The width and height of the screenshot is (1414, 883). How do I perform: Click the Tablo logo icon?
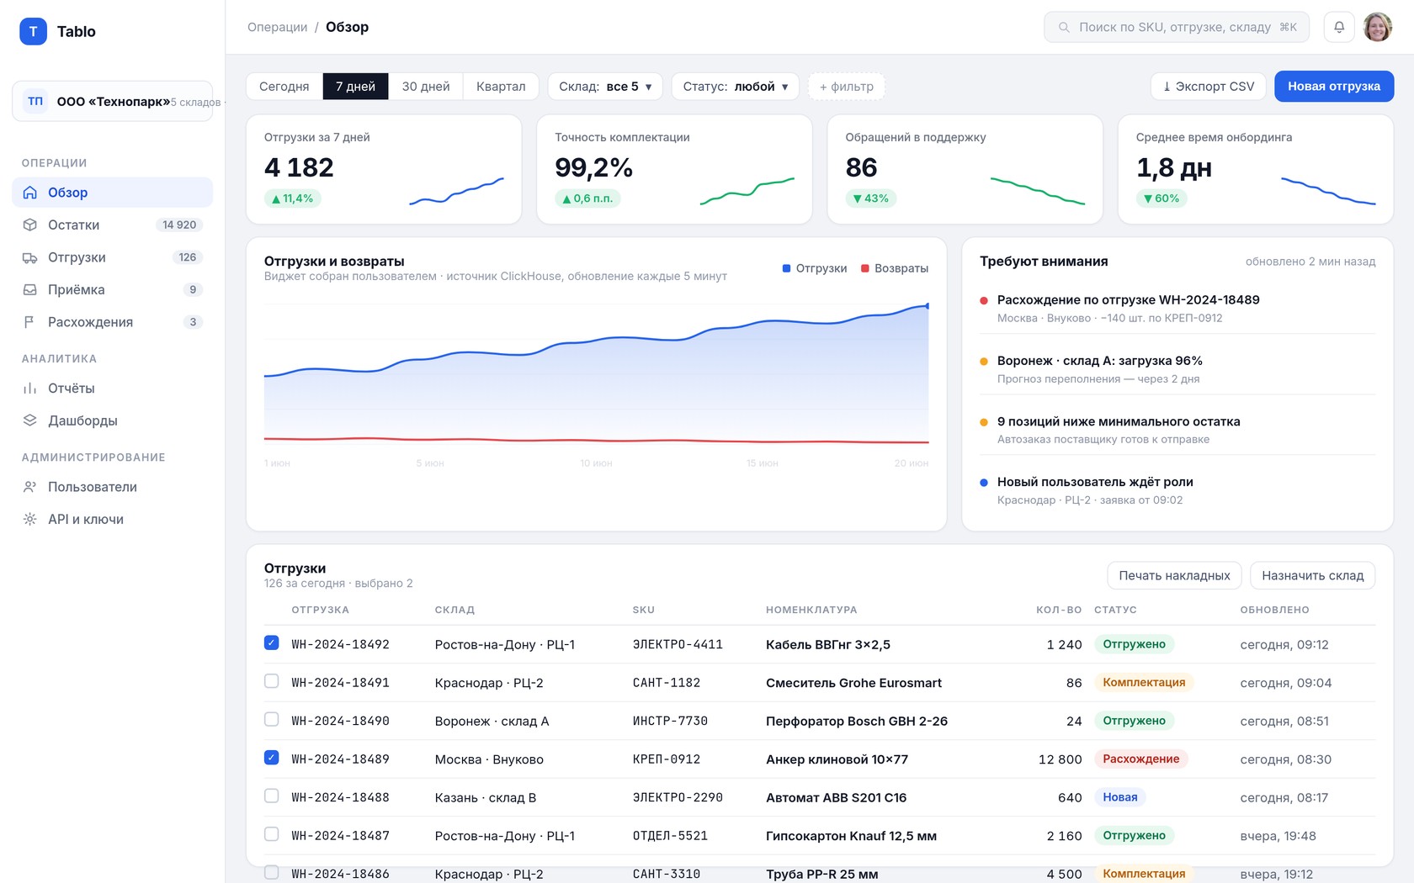pyautogui.click(x=33, y=31)
